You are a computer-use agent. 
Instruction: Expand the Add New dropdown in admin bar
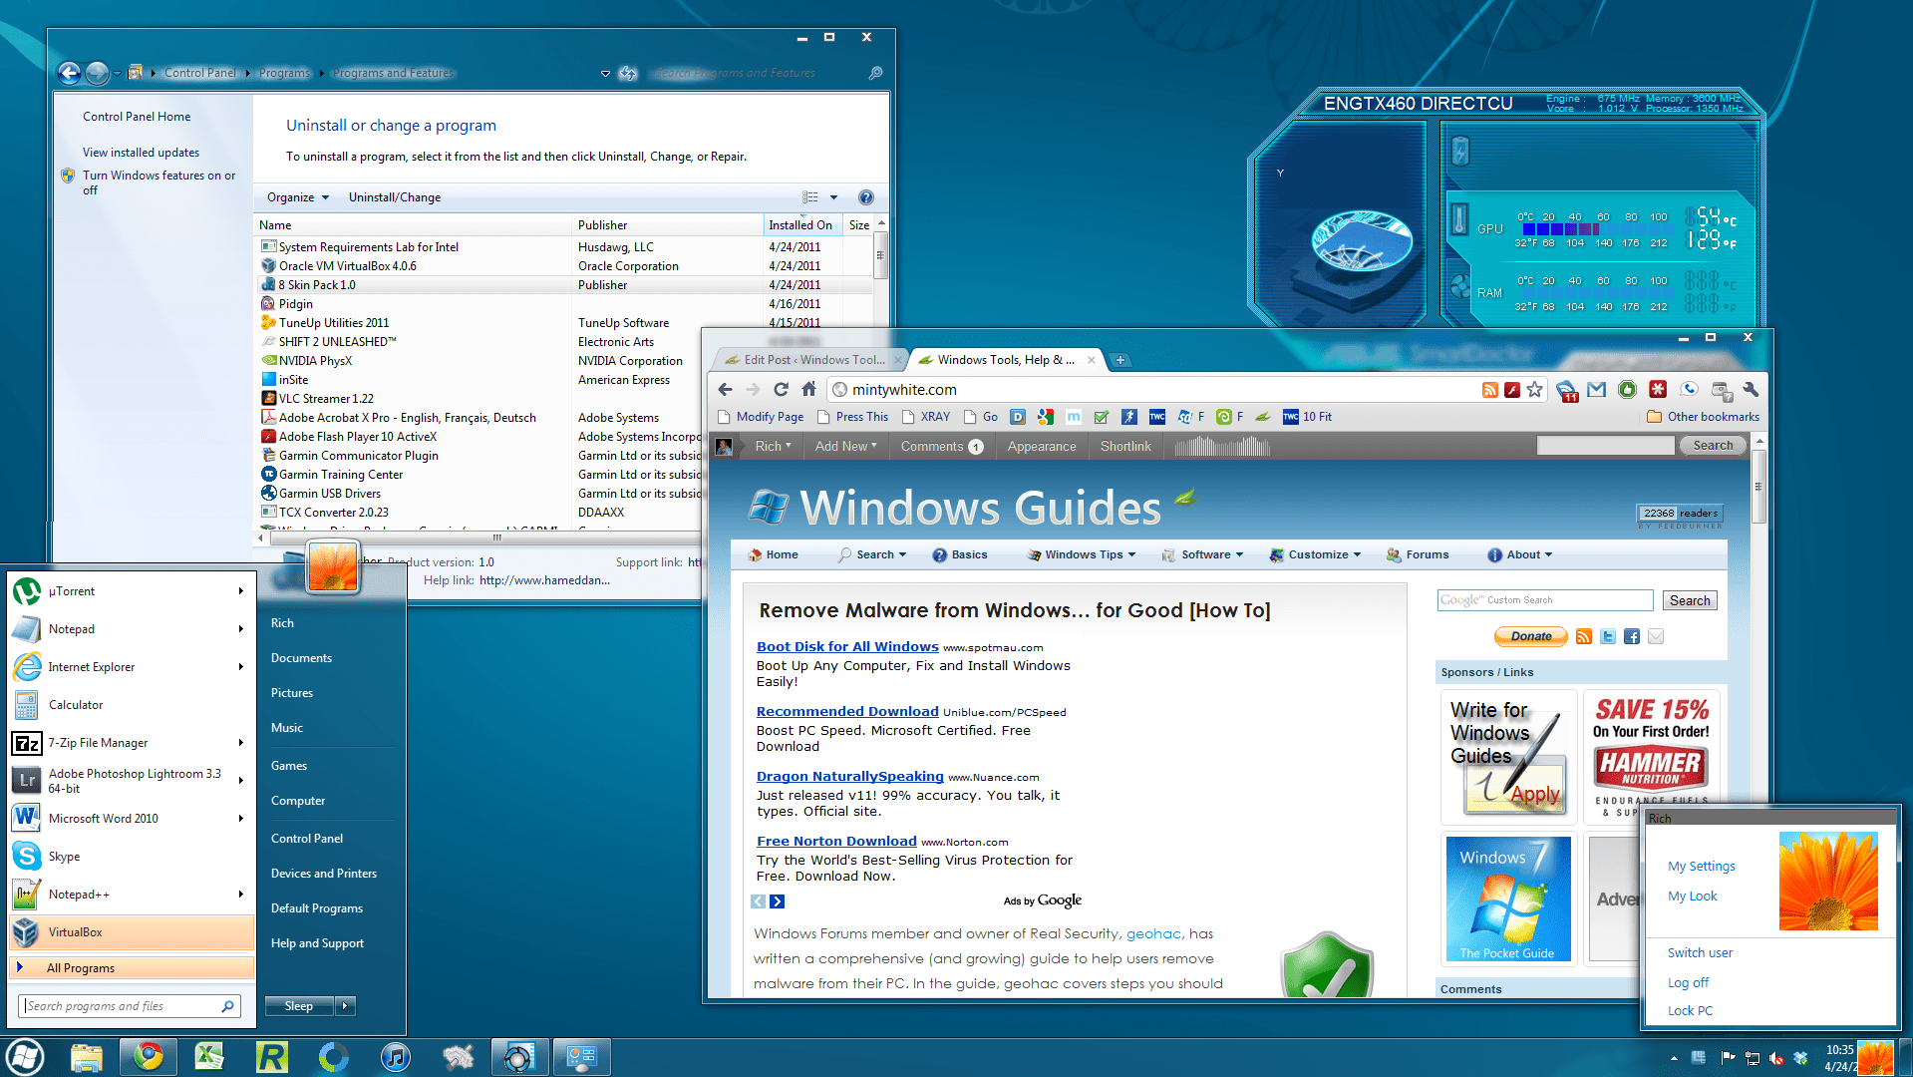tap(846, 447)
